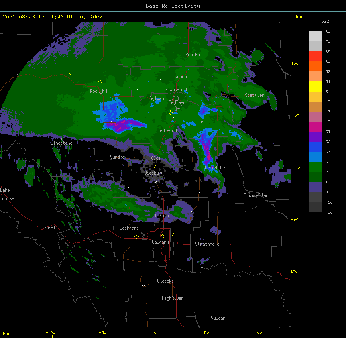Click the yellow marker above Calgary
The width and height of the screenshot is (346, 338).
point(163,236)
